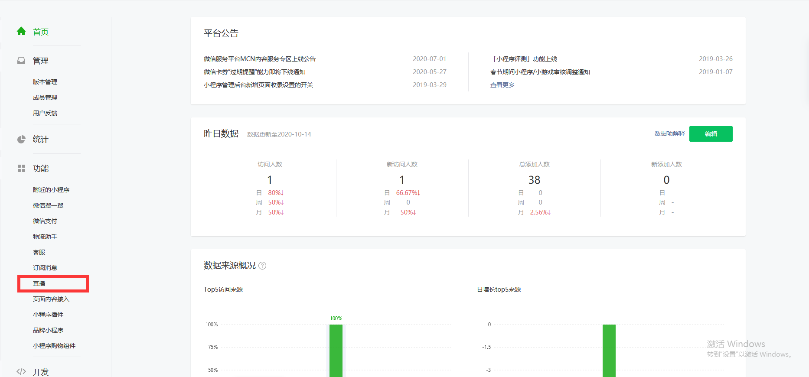Click the 80% daily change of 访问人数

pyautogui.click(x=276, y=193)
